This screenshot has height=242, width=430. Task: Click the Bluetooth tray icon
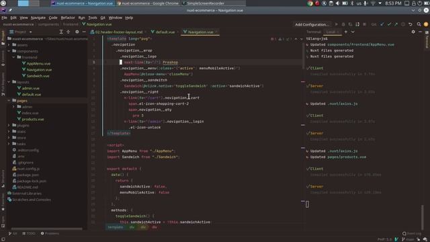click(352, 3)
